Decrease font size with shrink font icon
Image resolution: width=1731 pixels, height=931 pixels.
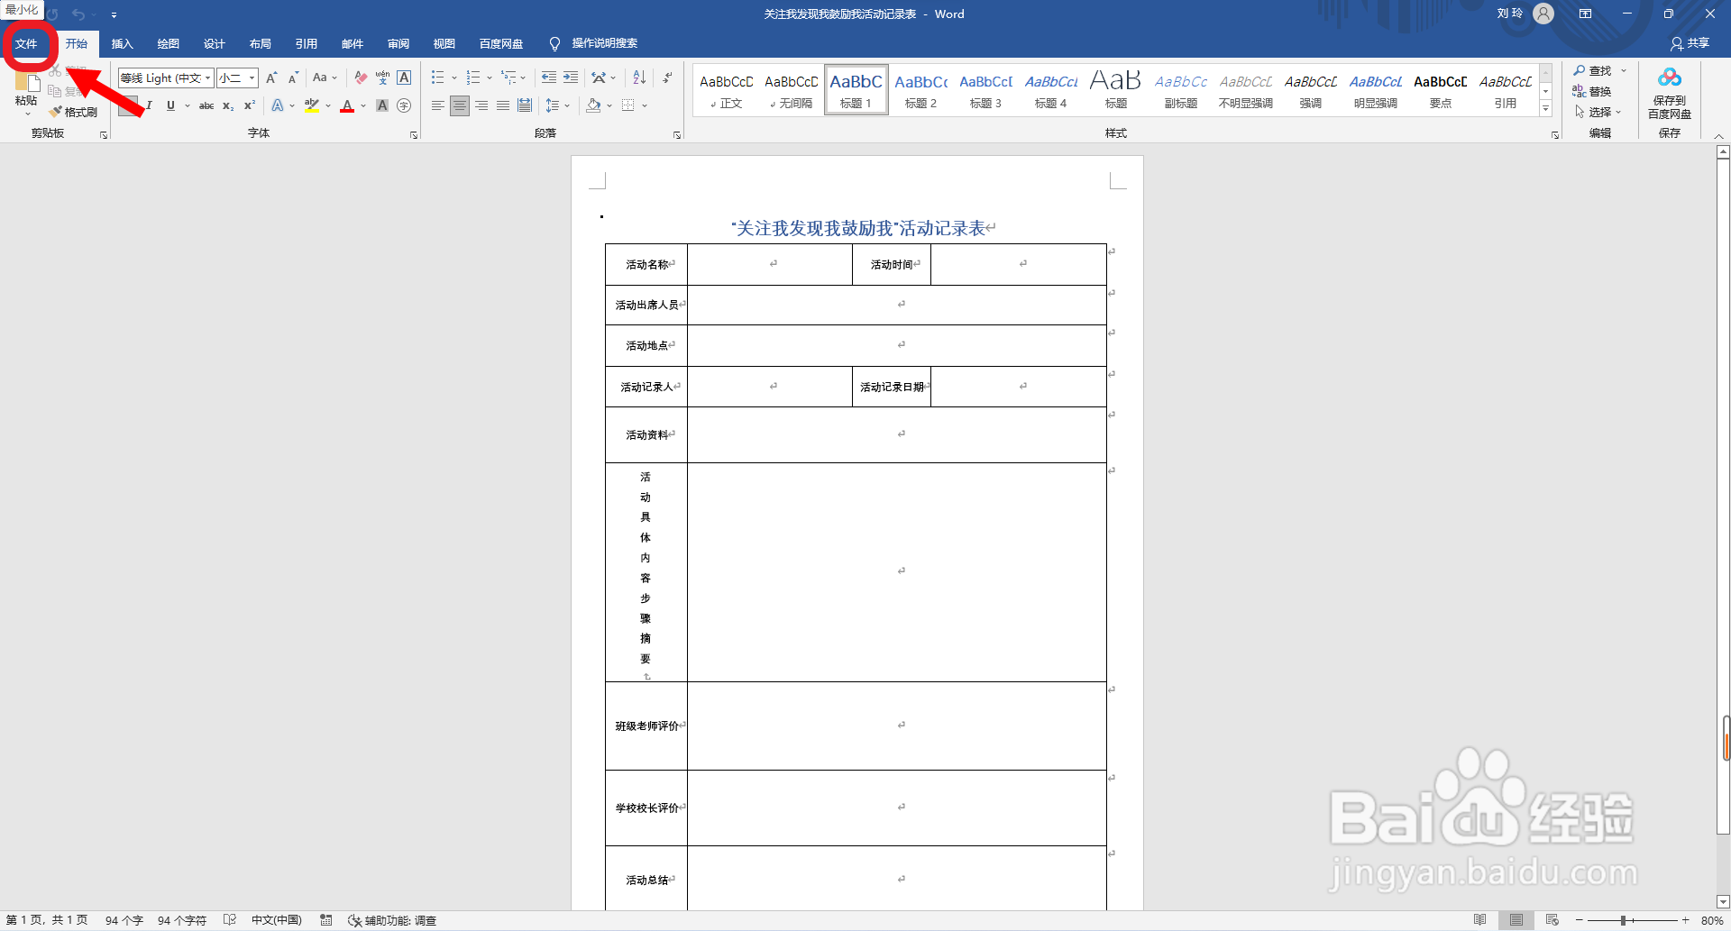coord(293,78)
